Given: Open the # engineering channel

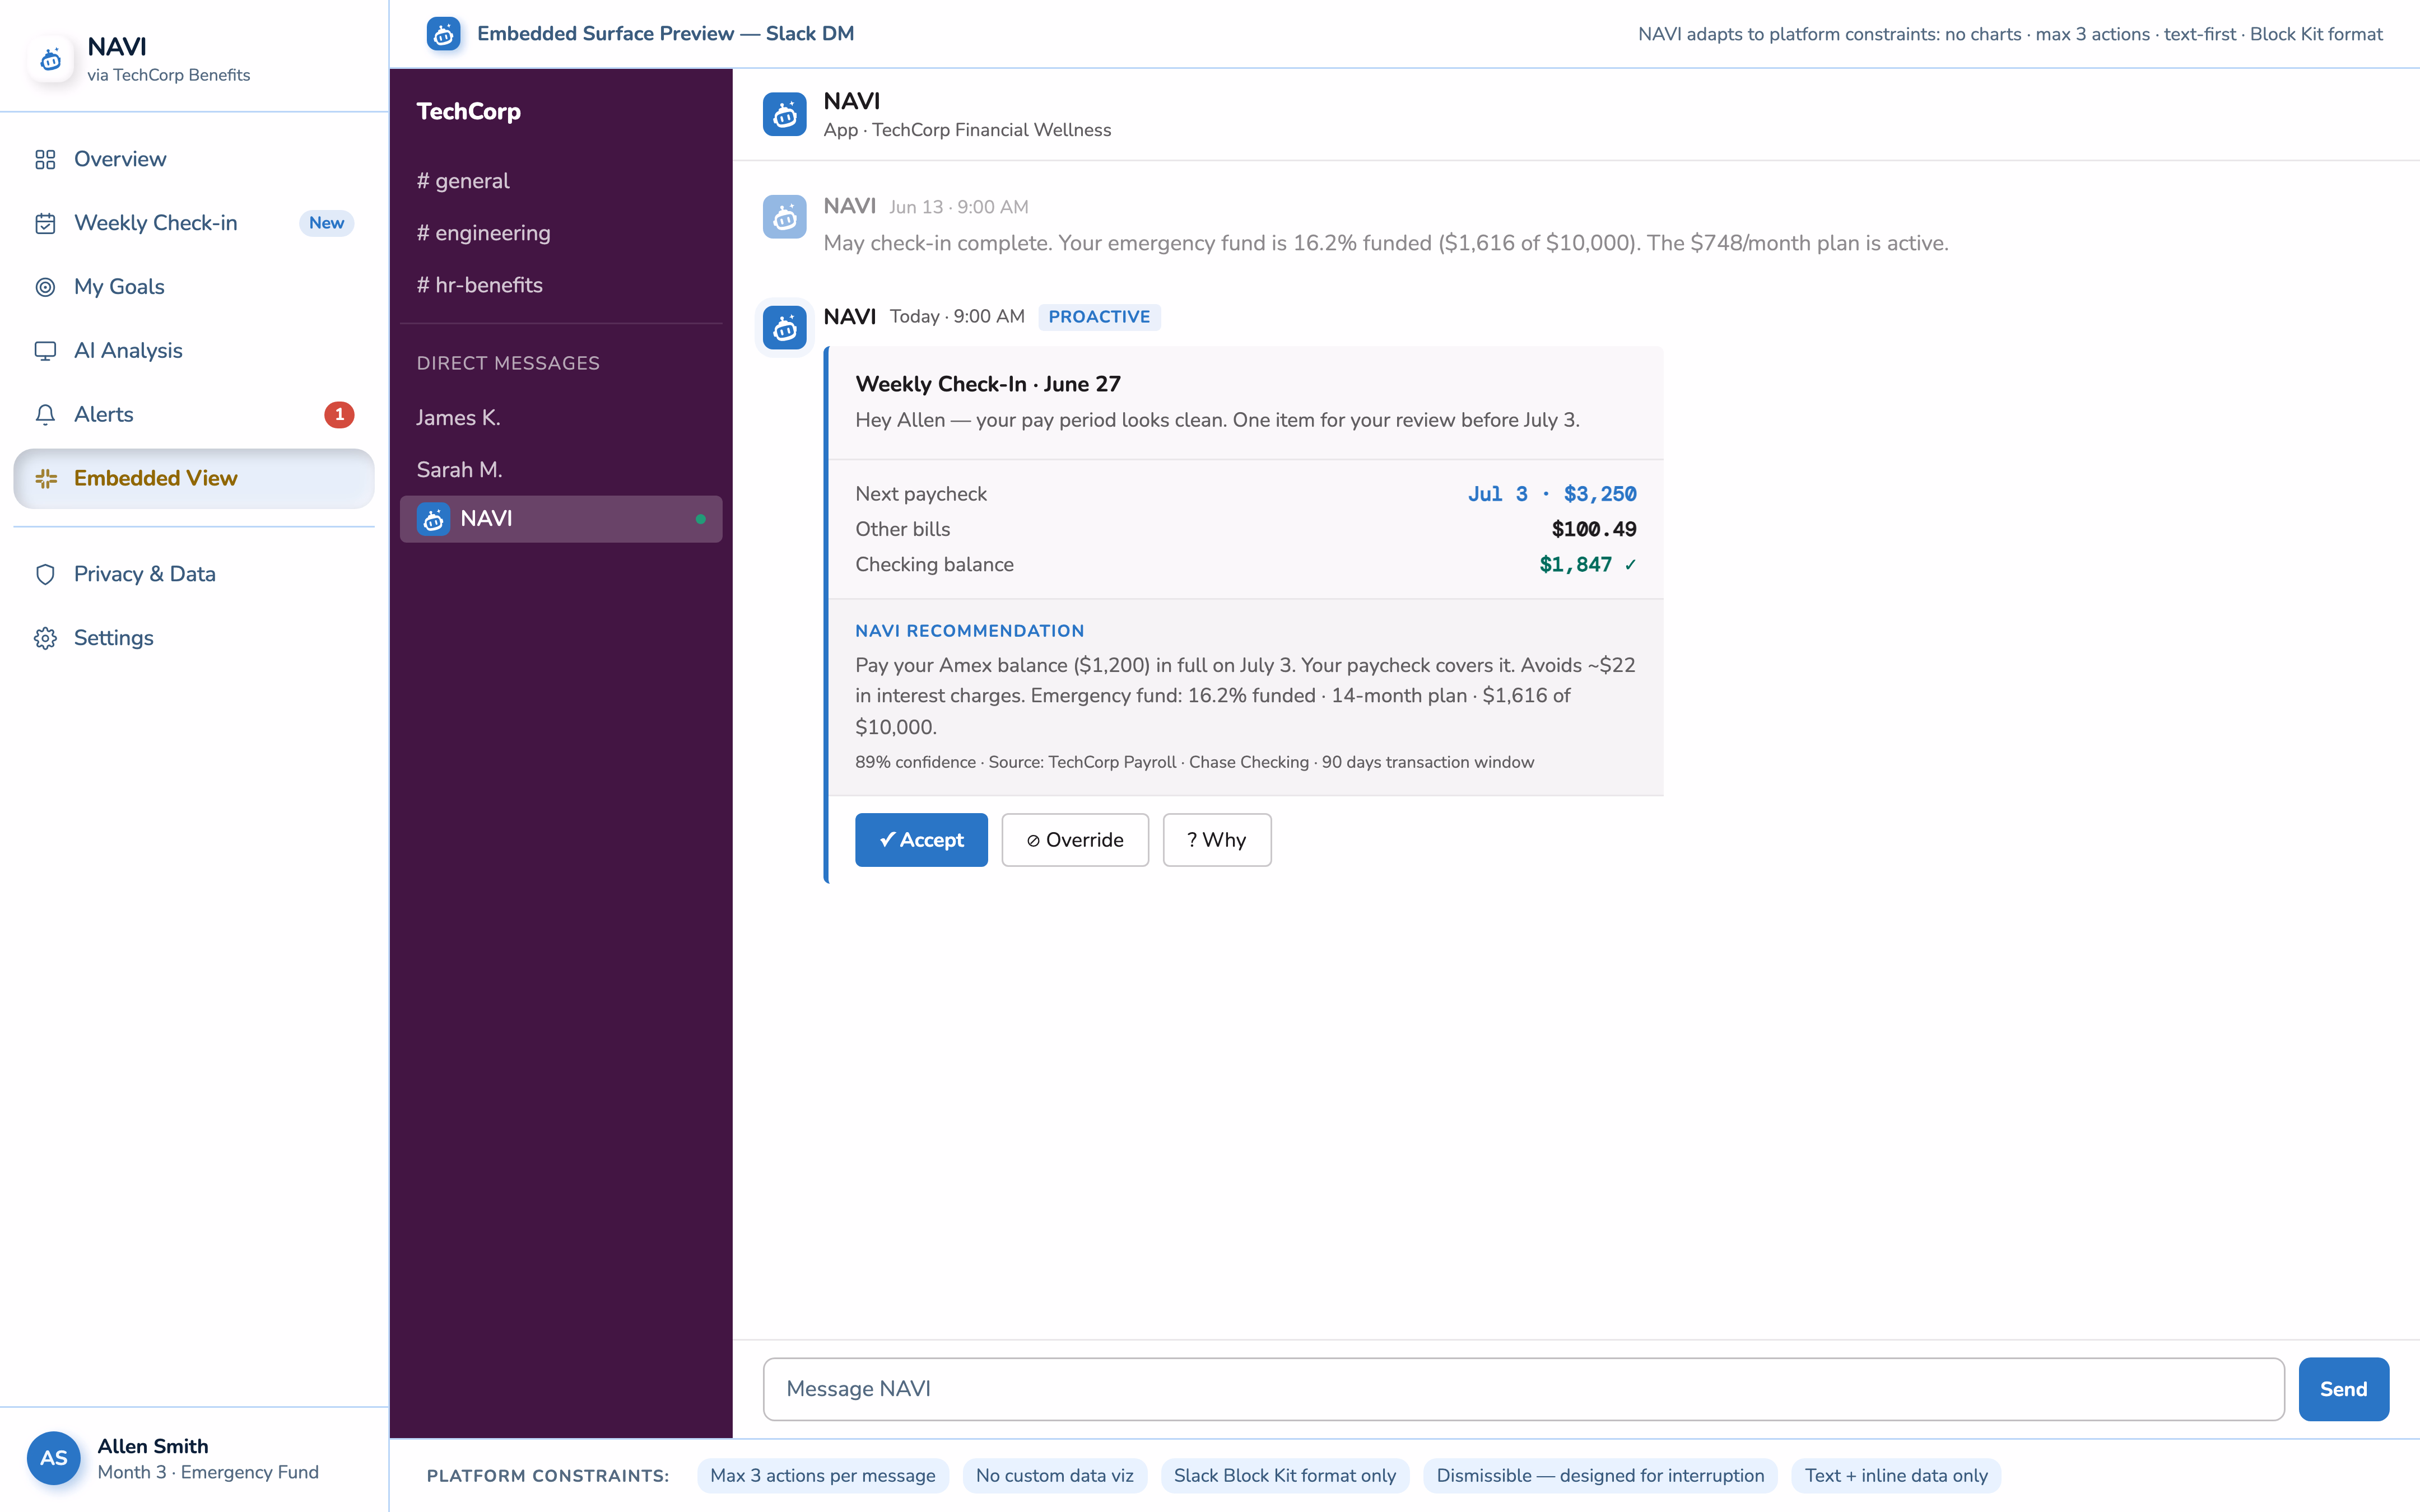Looking at the screenshot, I should [560, 233].
